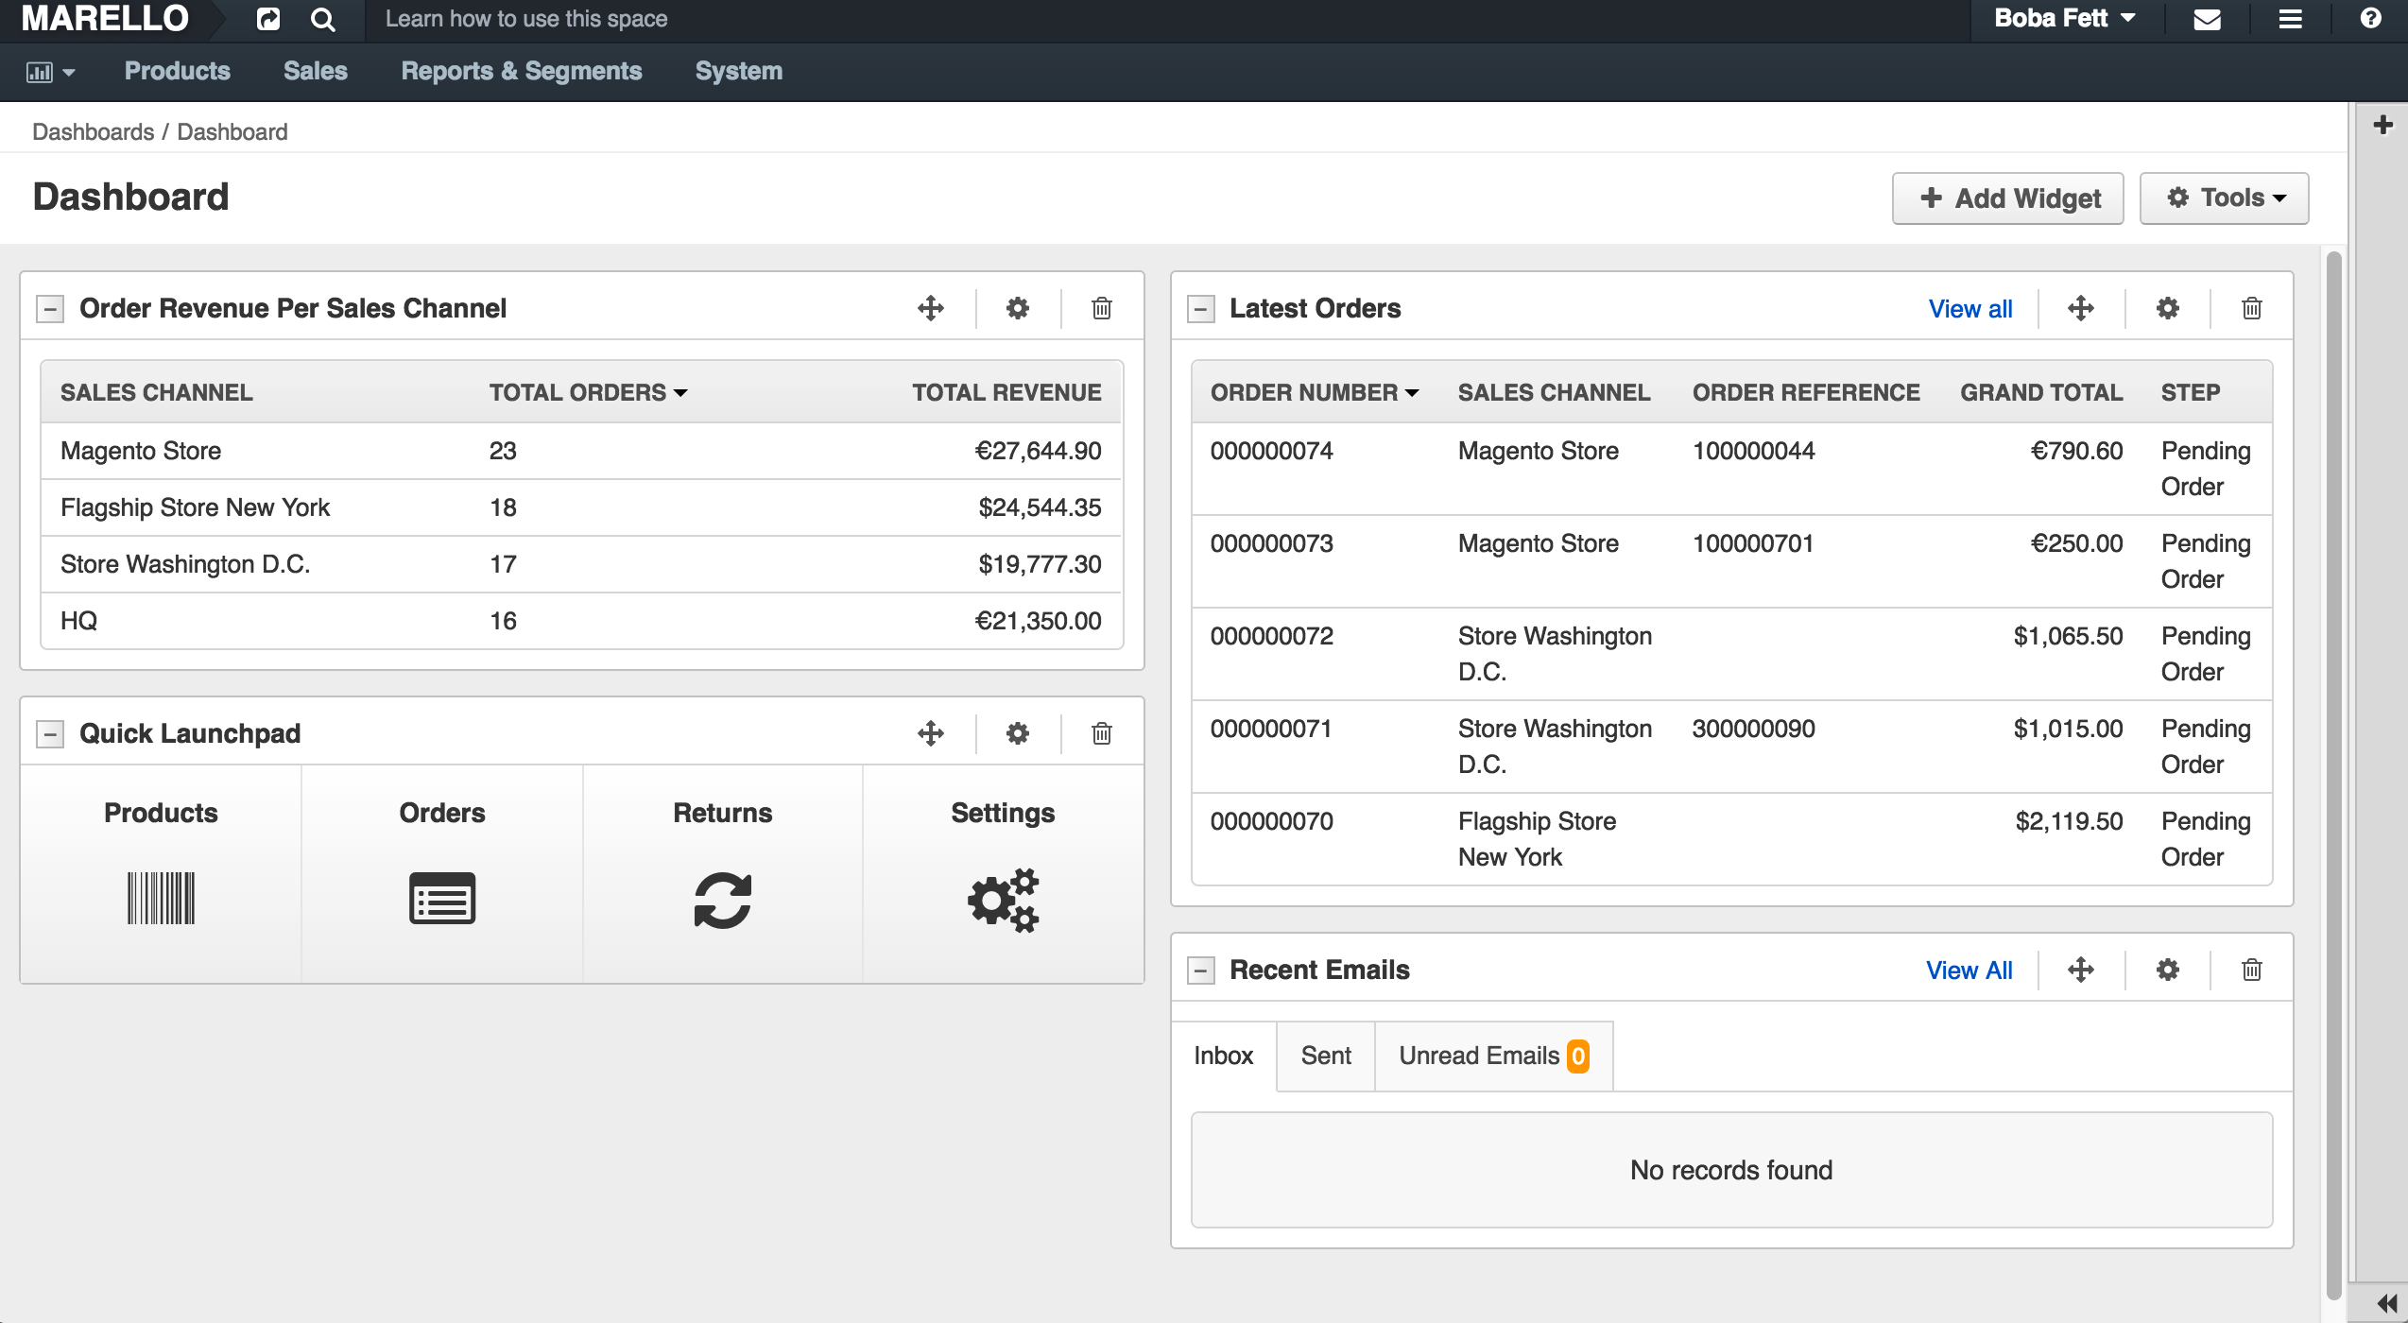The image size is (2408, 1323).
Task: Open Latest Orders widget gear settings
Action: click(2167, 308)
